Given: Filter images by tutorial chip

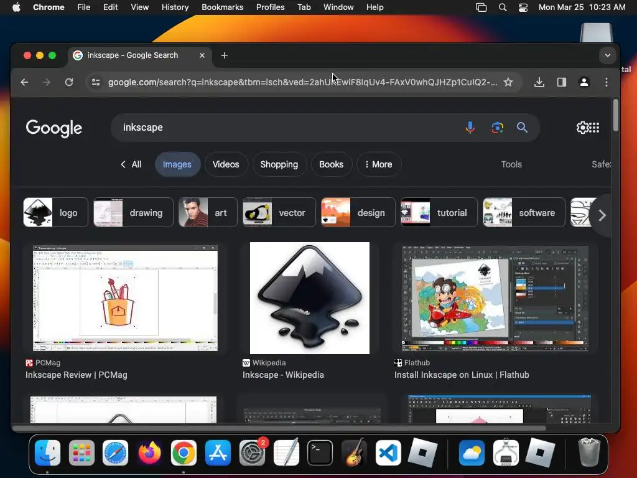Looking at the screenshot, I should (439, 212).
